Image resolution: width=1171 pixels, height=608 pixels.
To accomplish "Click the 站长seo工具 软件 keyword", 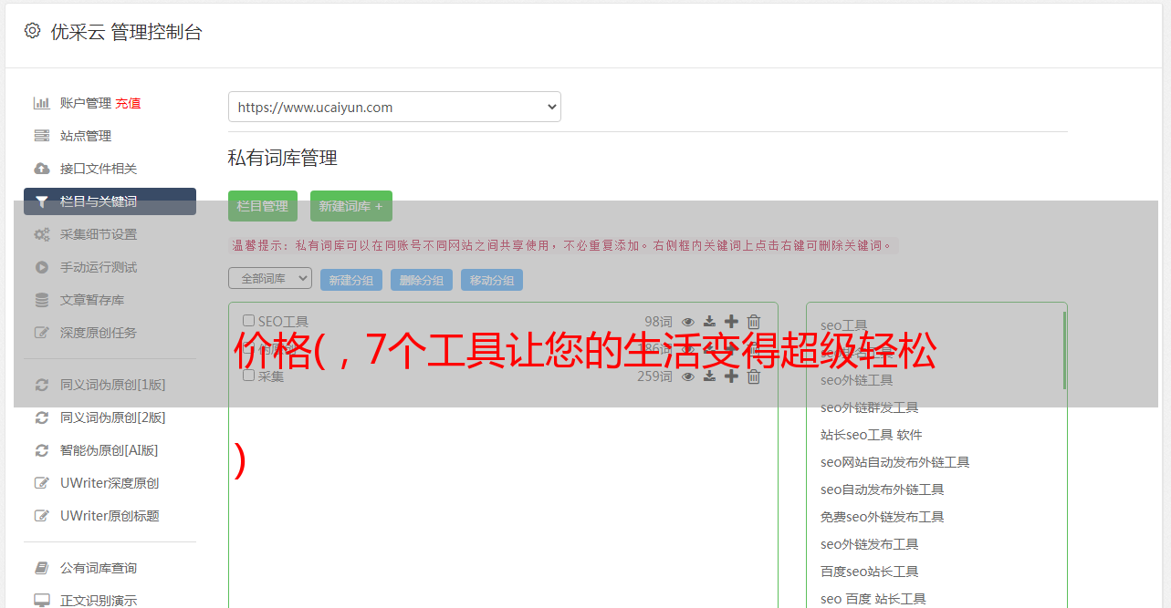I will 872,435.
